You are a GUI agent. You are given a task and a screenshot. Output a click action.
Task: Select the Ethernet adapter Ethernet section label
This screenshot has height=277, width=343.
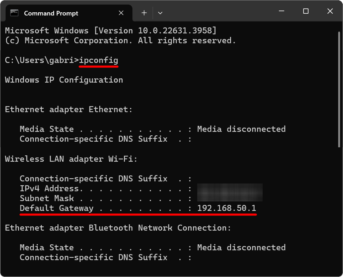point(68,109)
